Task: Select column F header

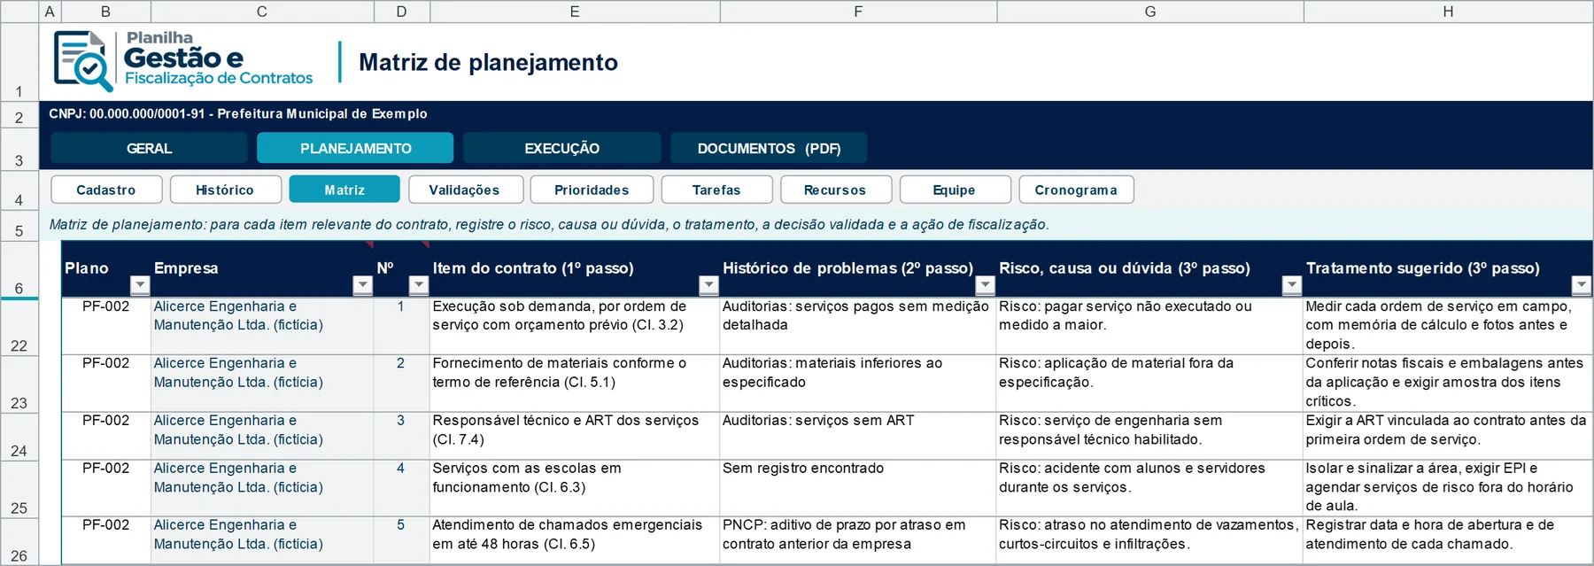Action: pyautogui.click(x=858, y=12)
